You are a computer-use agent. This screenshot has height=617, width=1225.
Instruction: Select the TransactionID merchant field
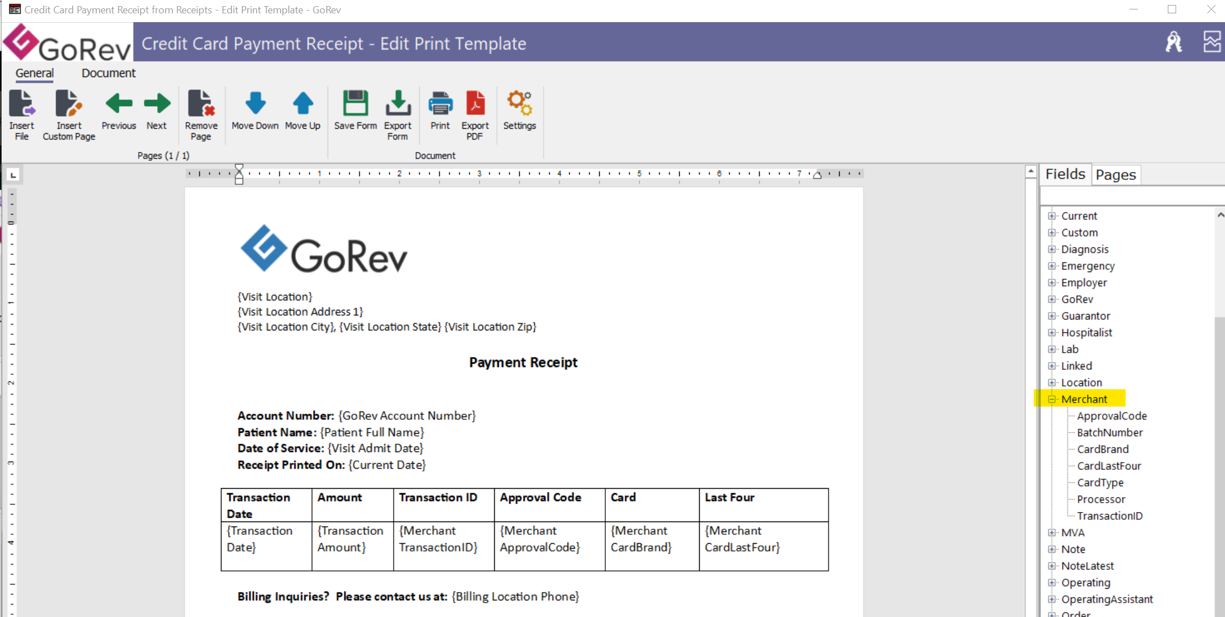pyautogui.click(x=1109, y=516)
